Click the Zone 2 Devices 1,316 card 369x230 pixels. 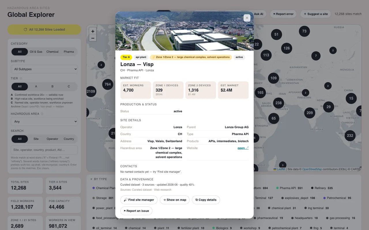point(201,90)
